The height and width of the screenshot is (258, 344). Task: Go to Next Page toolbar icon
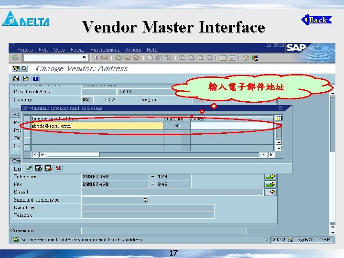coord(200,58)
